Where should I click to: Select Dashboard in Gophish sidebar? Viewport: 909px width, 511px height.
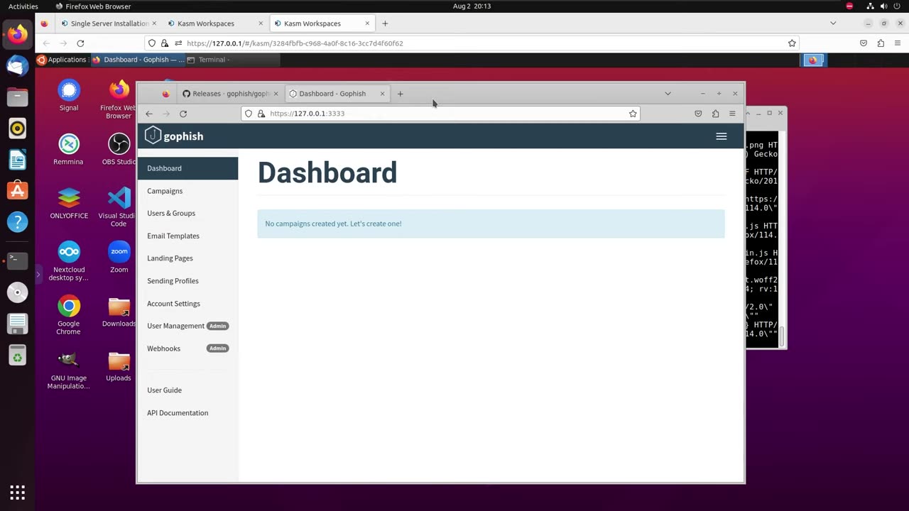pos(187,168)
